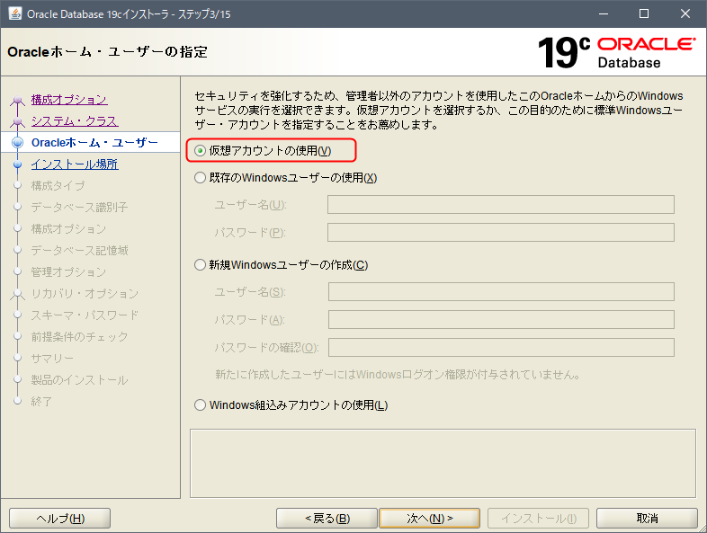
Task: Click the データベース記憶域 step text
Action: [79, 251]
